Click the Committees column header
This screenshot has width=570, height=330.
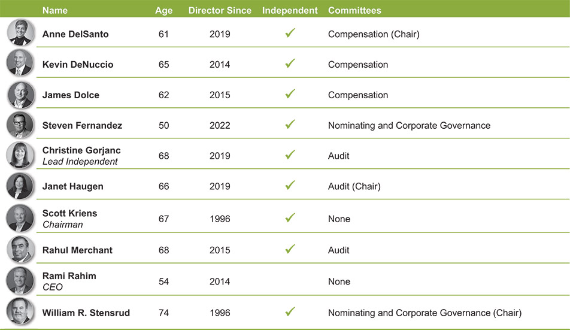[x=354, y=10]
